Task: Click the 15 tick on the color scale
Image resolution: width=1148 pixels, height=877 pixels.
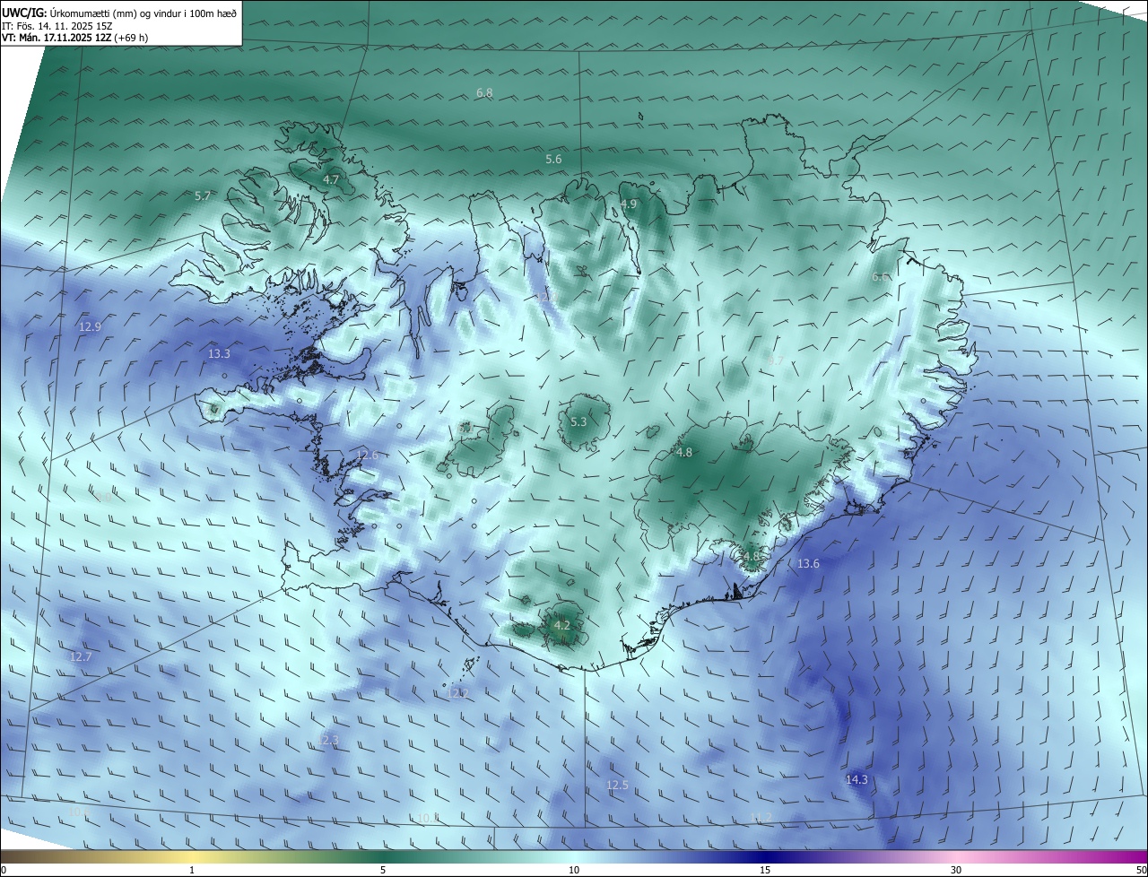Action: tap(765, 870)
